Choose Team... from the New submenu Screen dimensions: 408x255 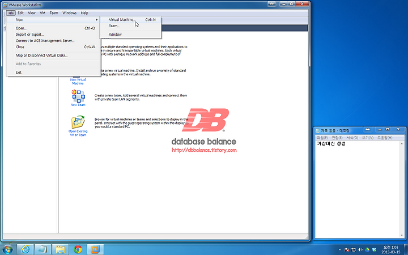131,26
